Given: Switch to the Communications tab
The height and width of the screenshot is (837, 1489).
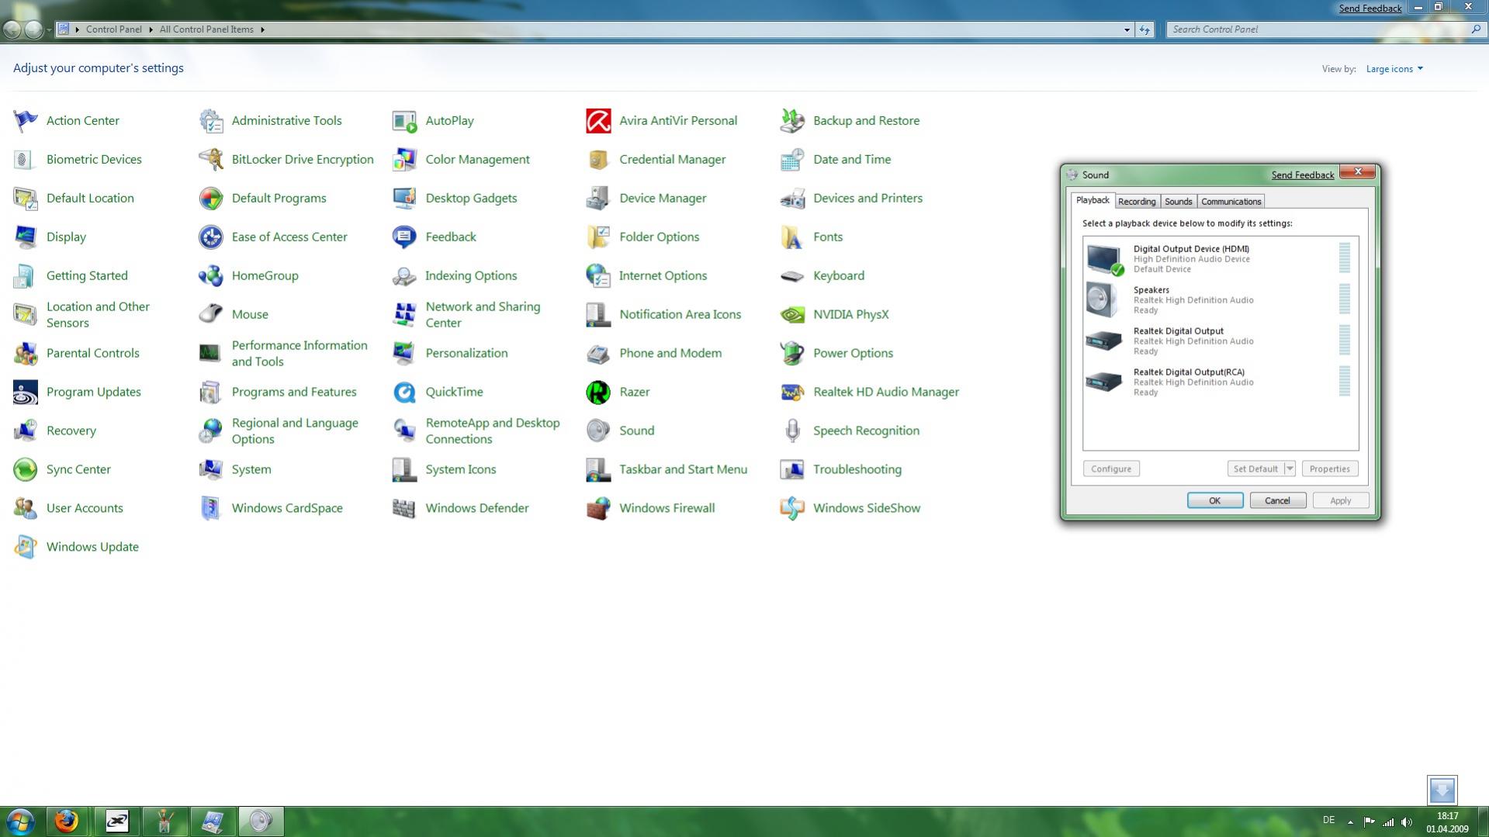Looking at the screenshot, I should pyautogui.click(x=1231, y=202).
